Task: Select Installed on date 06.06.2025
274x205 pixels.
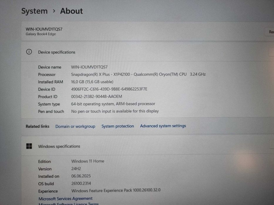Action: click(81, 176)
